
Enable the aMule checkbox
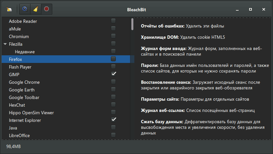click(114, 28)
